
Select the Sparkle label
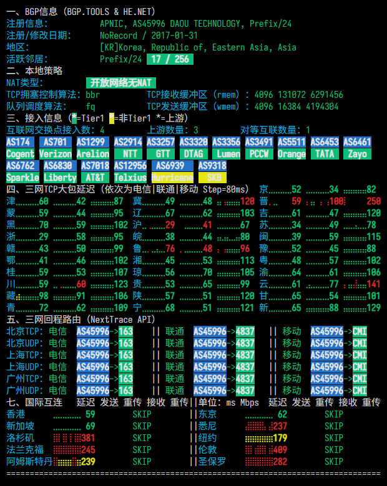point(22,178)
